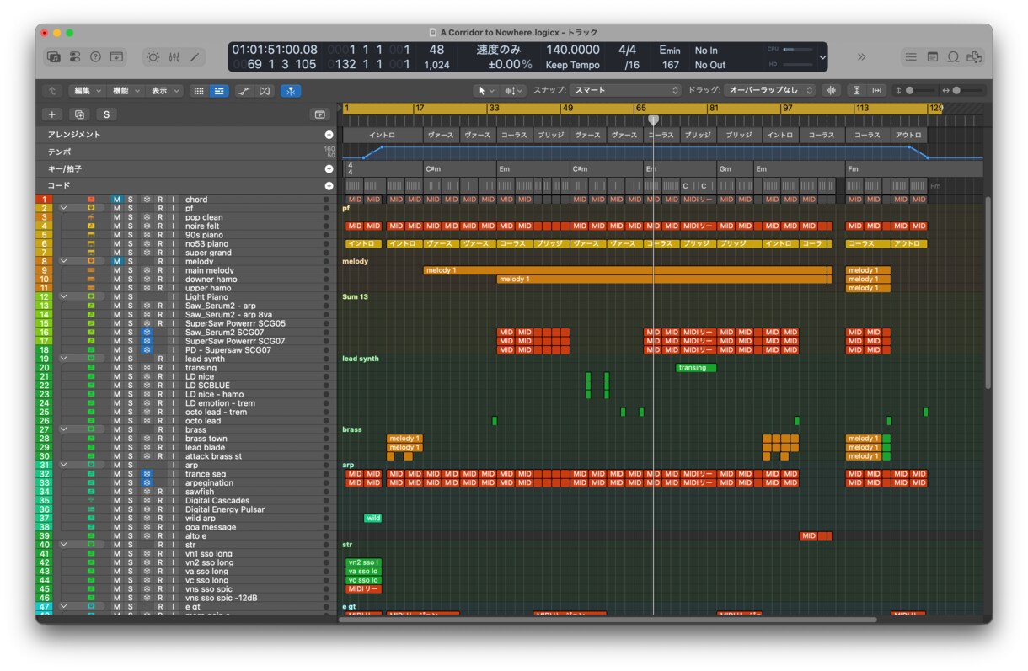The width and height of the screenshot is (1028, 671).
Task: Click the add track plus icon
Action: pos(53,114)
